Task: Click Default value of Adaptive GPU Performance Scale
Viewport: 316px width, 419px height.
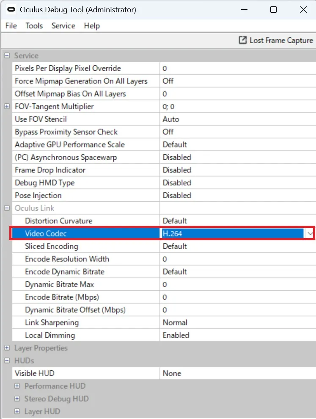Action: click(175, 144)
